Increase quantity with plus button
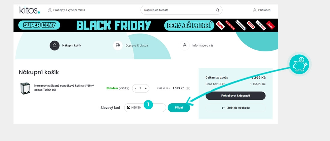 [145, 88]
